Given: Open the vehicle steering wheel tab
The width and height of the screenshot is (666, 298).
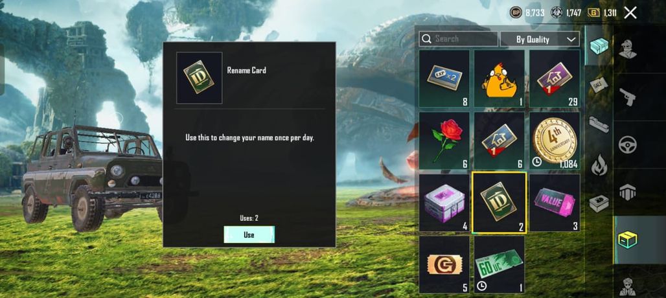Looking at the screenshot, I should click(x=627, y=144).
